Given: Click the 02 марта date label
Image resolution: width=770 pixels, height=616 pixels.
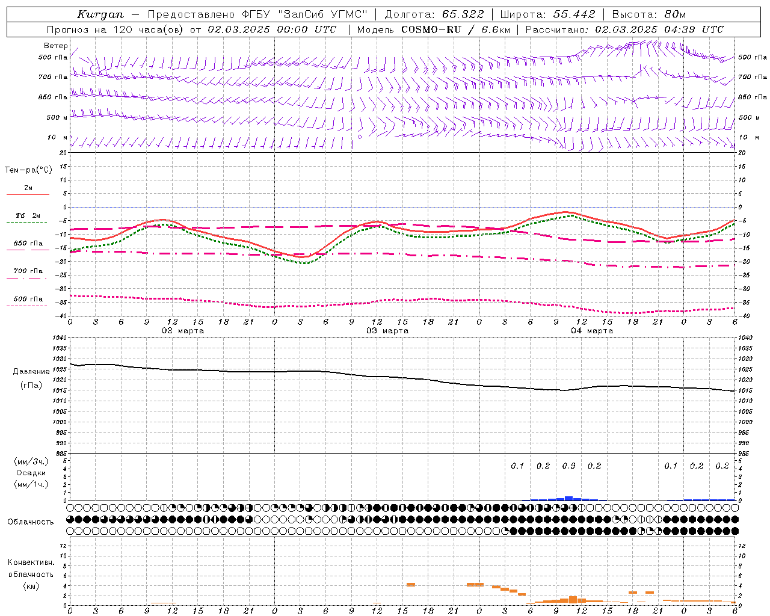Looking at the screenshot, I should 183,331.
